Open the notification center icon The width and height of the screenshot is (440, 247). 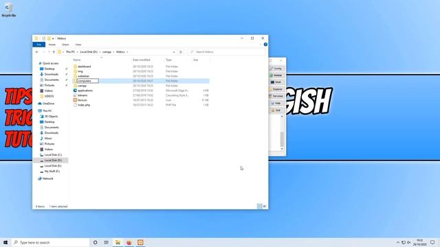432,242
